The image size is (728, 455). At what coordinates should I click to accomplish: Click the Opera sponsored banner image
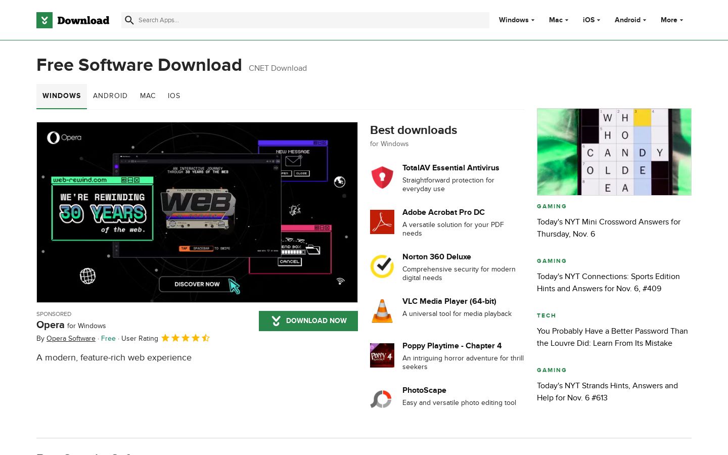point(197,212)
